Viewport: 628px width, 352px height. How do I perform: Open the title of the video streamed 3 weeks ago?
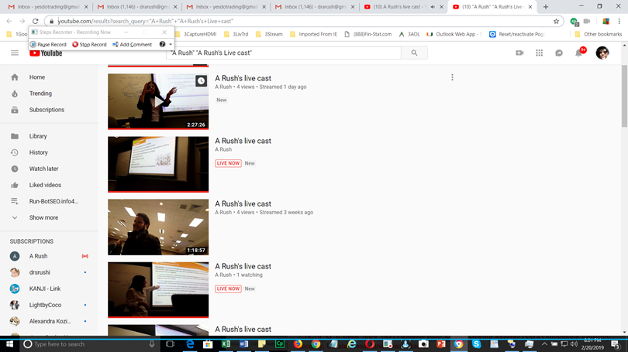tap(243, 203)
